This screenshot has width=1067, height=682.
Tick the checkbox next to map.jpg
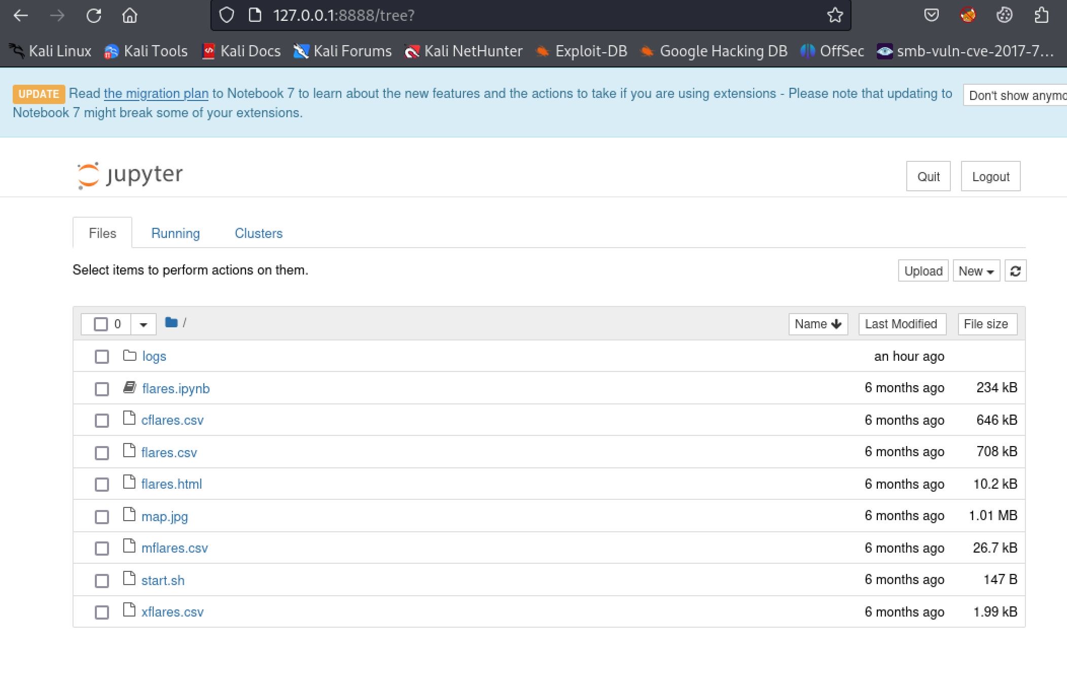tap(102, 517)
